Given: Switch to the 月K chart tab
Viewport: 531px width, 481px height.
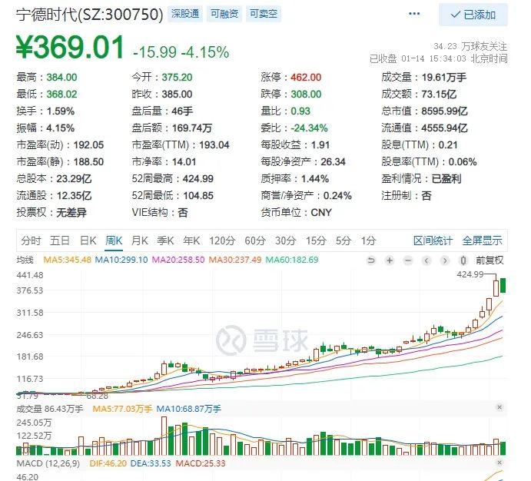Looking at the screenshot, I should [140, 240].
